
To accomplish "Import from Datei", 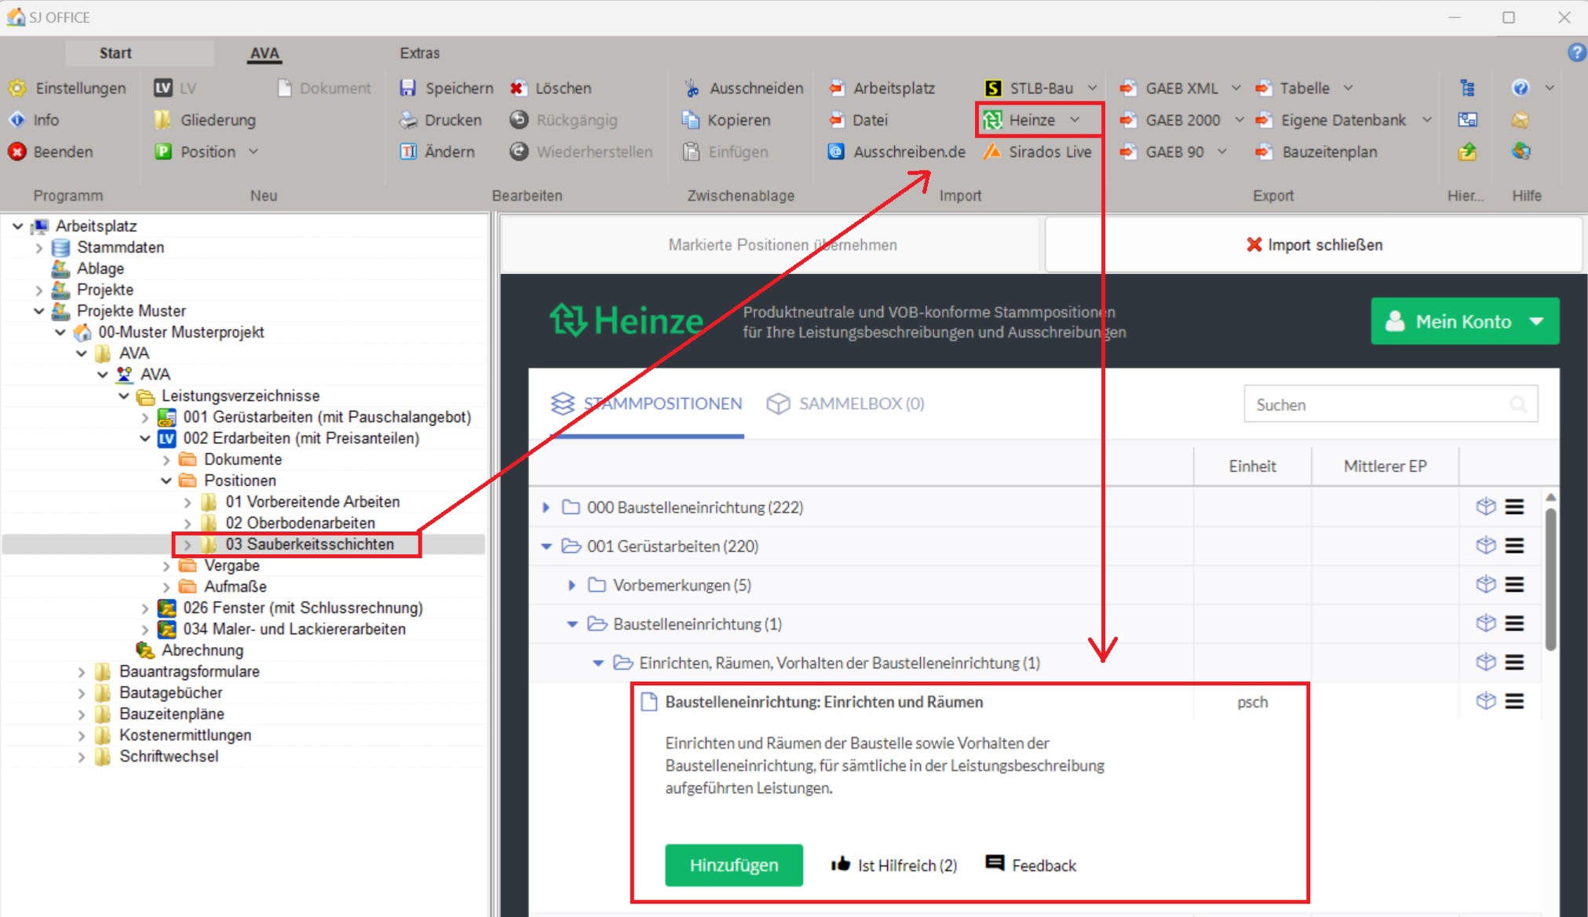I will (x=859, y=120).
